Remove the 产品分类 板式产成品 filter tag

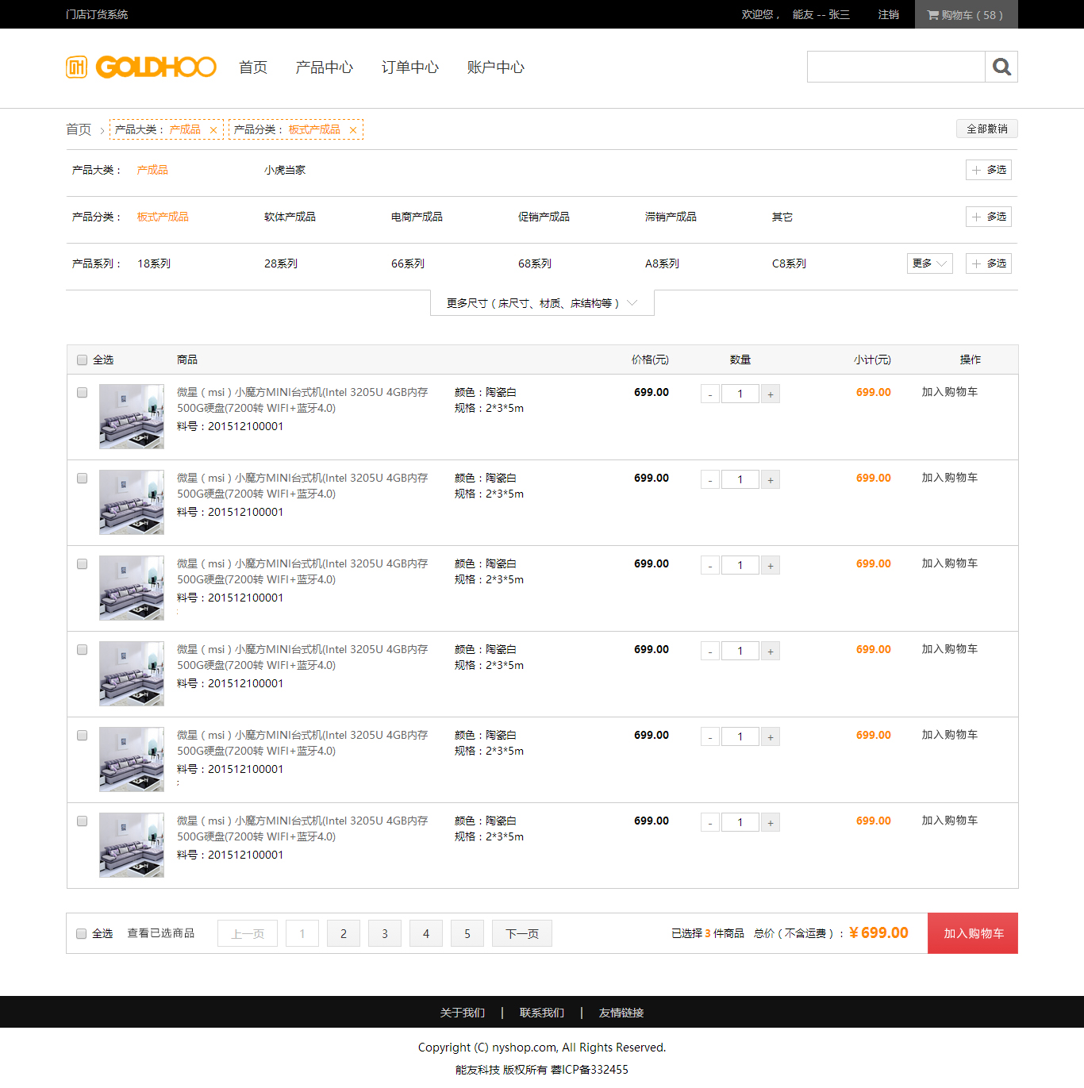[x=353, y=130]
